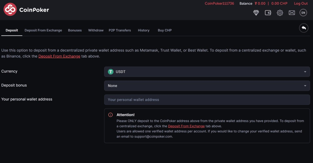Viewport: 313px width, 163px height.
Task: Switch to Deposit From Exchange tab
Action: [x=43, y=30]
